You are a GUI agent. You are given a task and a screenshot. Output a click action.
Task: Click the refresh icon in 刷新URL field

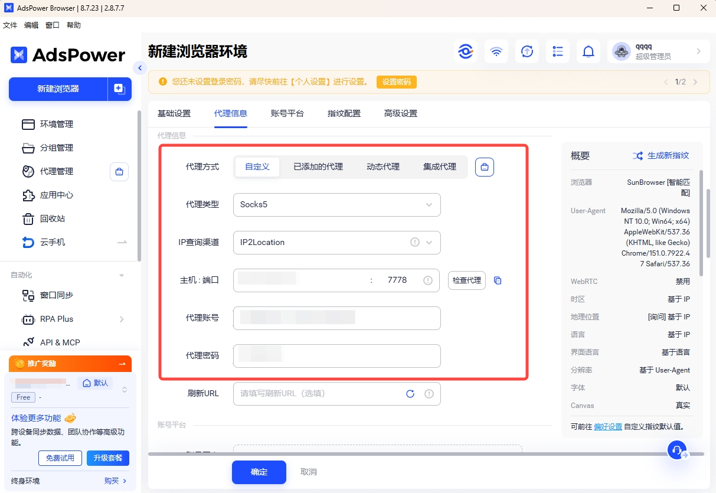[410, 394]
